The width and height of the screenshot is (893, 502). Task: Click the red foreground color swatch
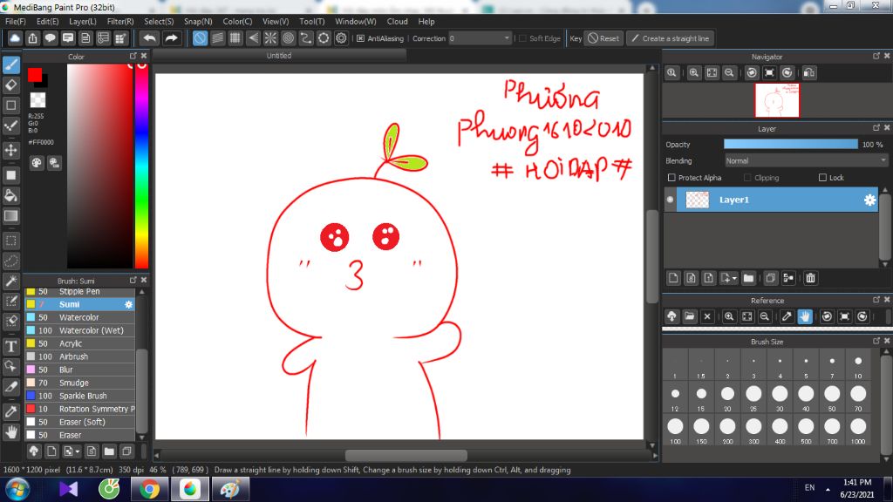click(x=35, y=75)
